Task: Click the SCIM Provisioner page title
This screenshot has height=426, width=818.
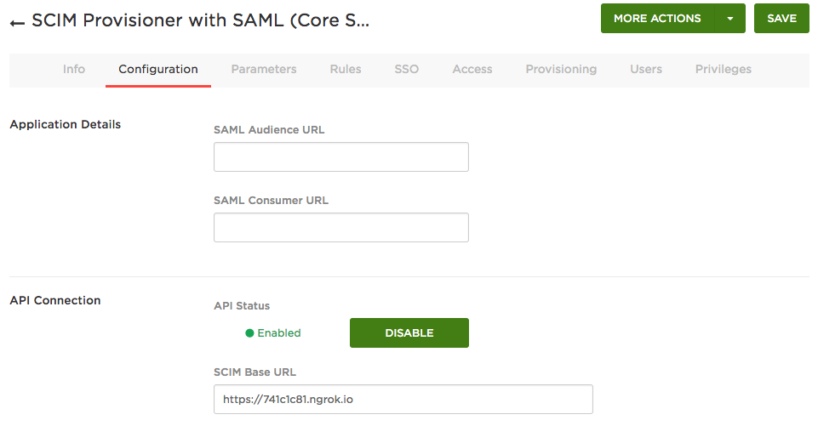Action: pos(201,22)
